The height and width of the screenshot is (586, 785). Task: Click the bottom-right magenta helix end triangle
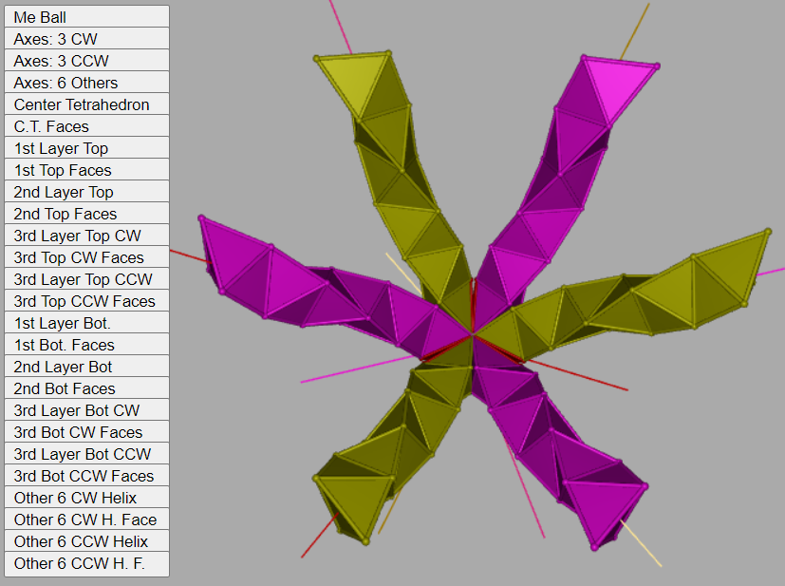pyautogui.click(x=602, y=505)
